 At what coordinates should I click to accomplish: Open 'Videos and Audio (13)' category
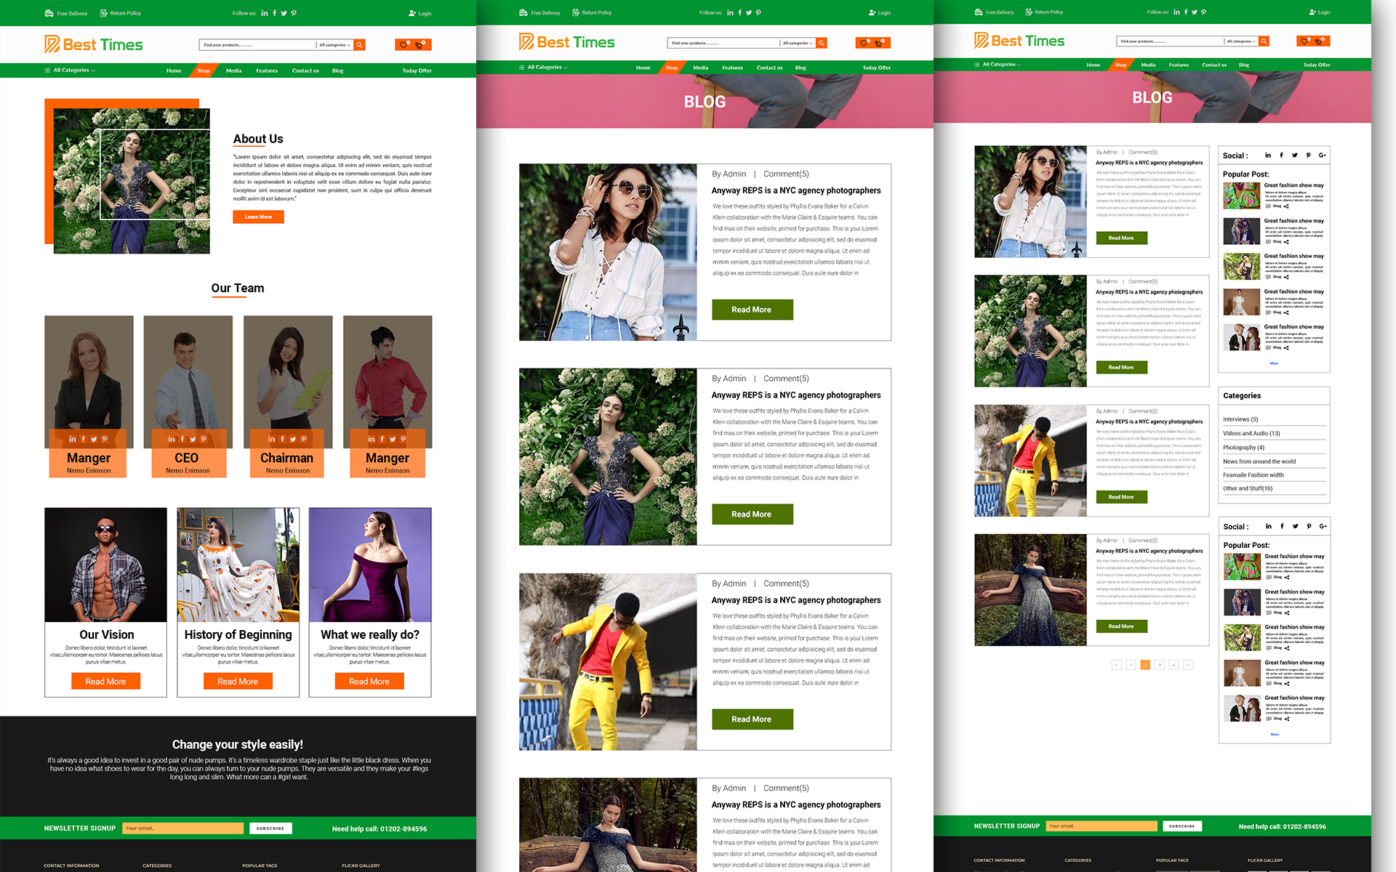point(1251,433)
